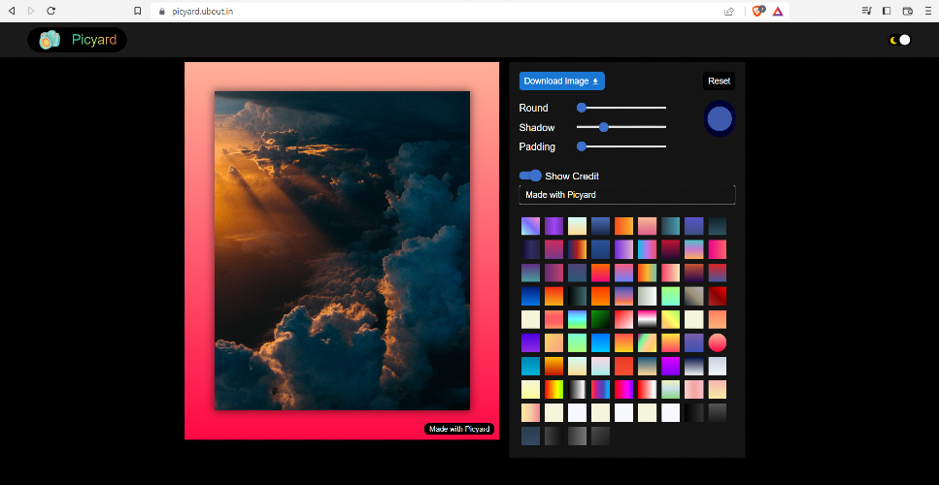Click the Round slider handle
The height and width of the screenshot is (485, 939).
click(581, 108)
